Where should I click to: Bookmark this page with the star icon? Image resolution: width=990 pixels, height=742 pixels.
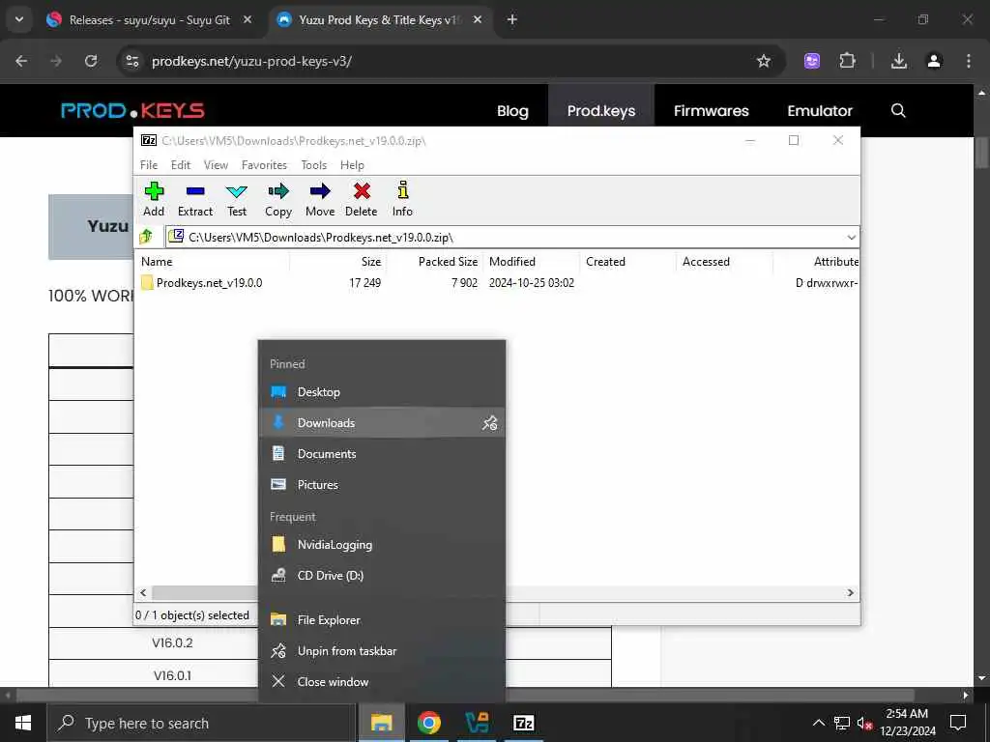pyautogui.click(x=764, y=61)
